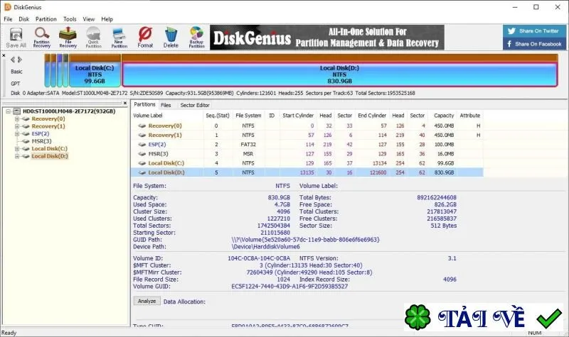Expand the Recovery(0) tree node
Screen dimensions: 569x337
coord(16,118)
